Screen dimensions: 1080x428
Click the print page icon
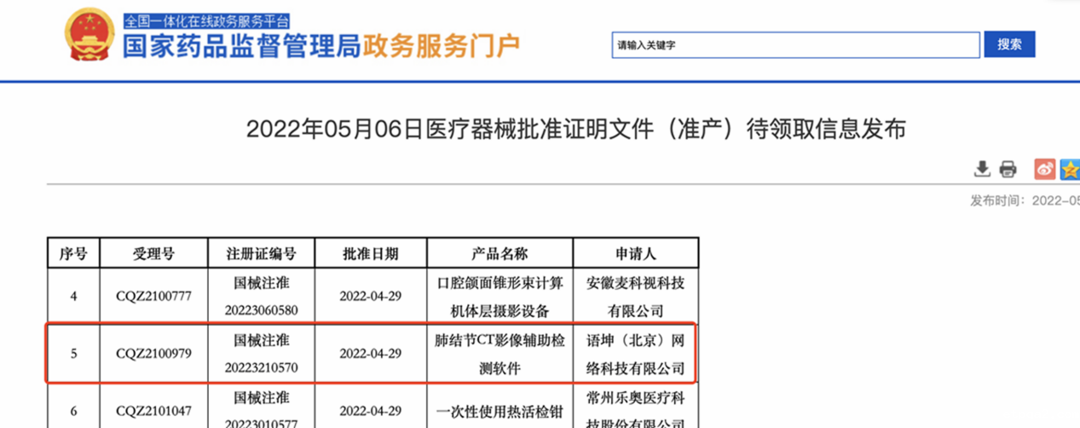coord(1008,169)
